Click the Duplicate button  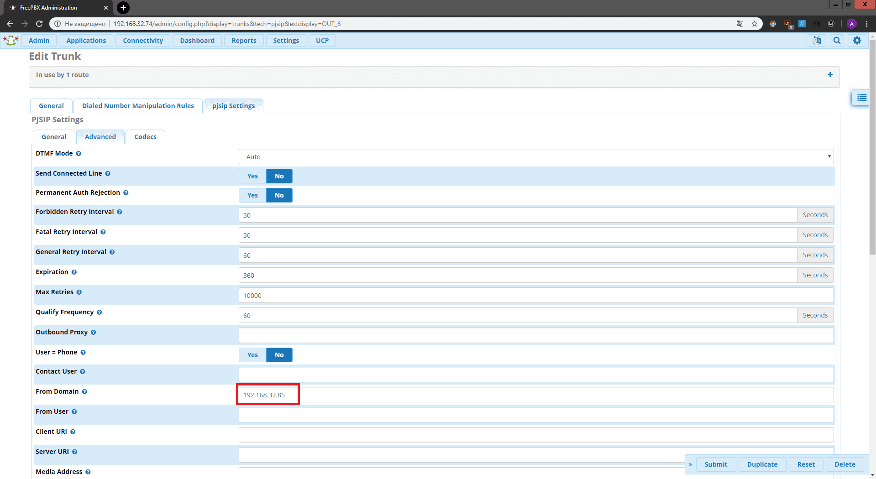pyautogui.click(x=762, y=464)
